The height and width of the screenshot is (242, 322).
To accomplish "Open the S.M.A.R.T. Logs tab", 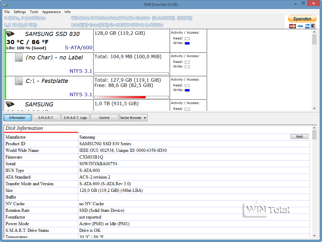I will point(75,118).
